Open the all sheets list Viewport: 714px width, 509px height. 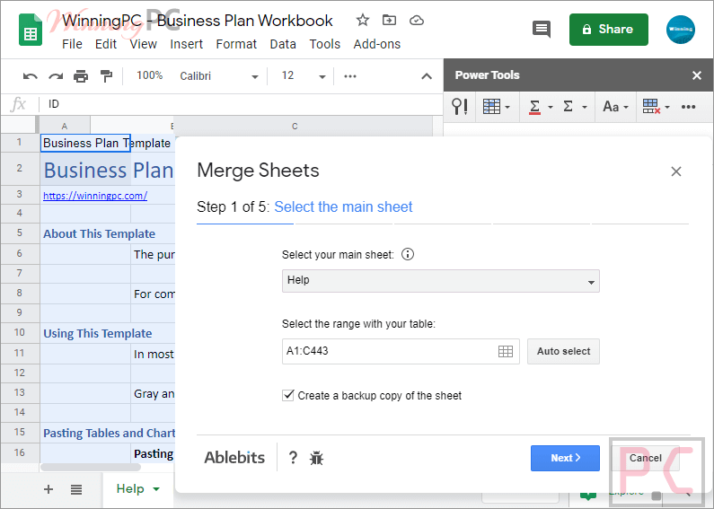click(x=76, y=489)
